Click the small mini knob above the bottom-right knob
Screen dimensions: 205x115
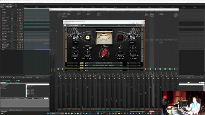coord(133,48)
